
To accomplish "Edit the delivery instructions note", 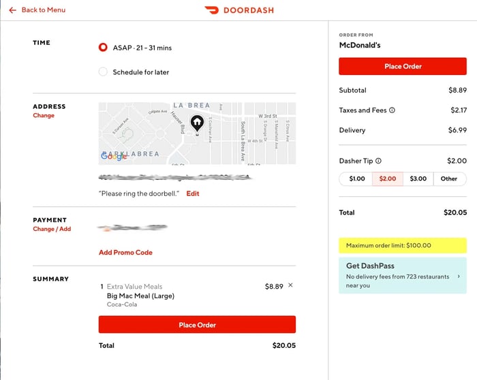I will tap(193, 193).
